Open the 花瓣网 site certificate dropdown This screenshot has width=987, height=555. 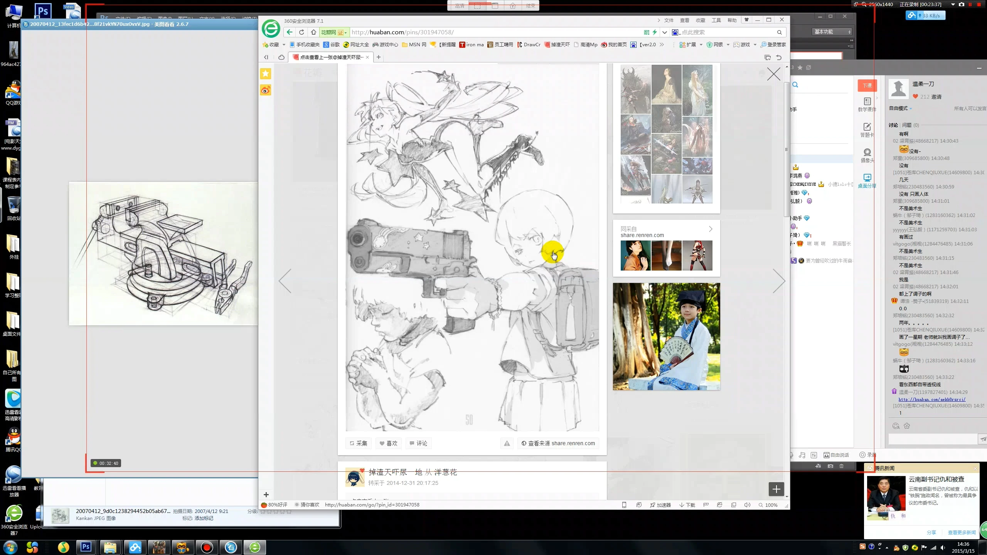point(334,32)
